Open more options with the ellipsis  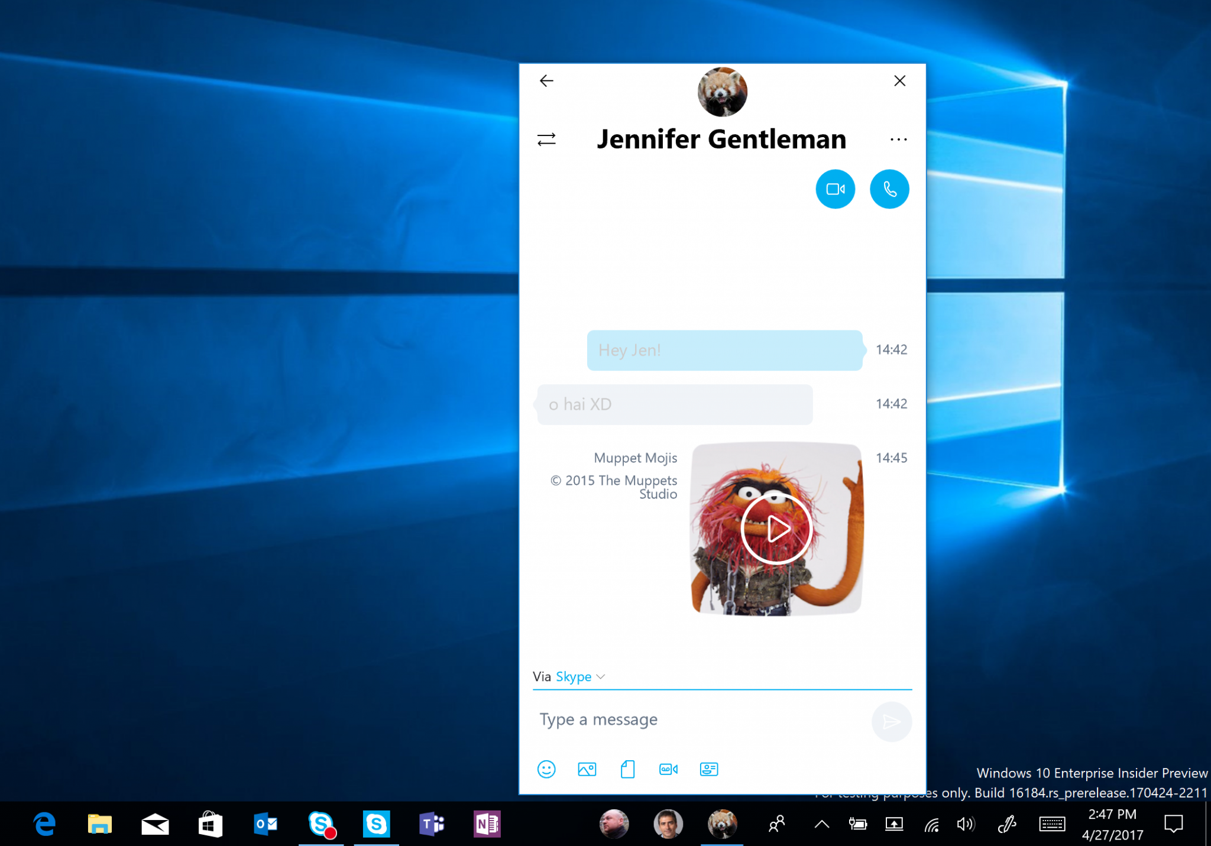898,140
